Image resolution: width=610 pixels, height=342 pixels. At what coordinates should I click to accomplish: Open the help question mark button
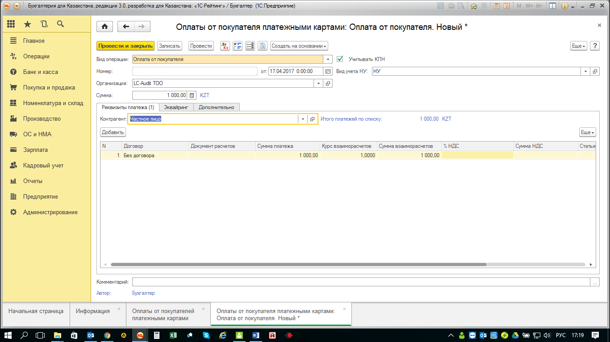(x=594, y=46)
